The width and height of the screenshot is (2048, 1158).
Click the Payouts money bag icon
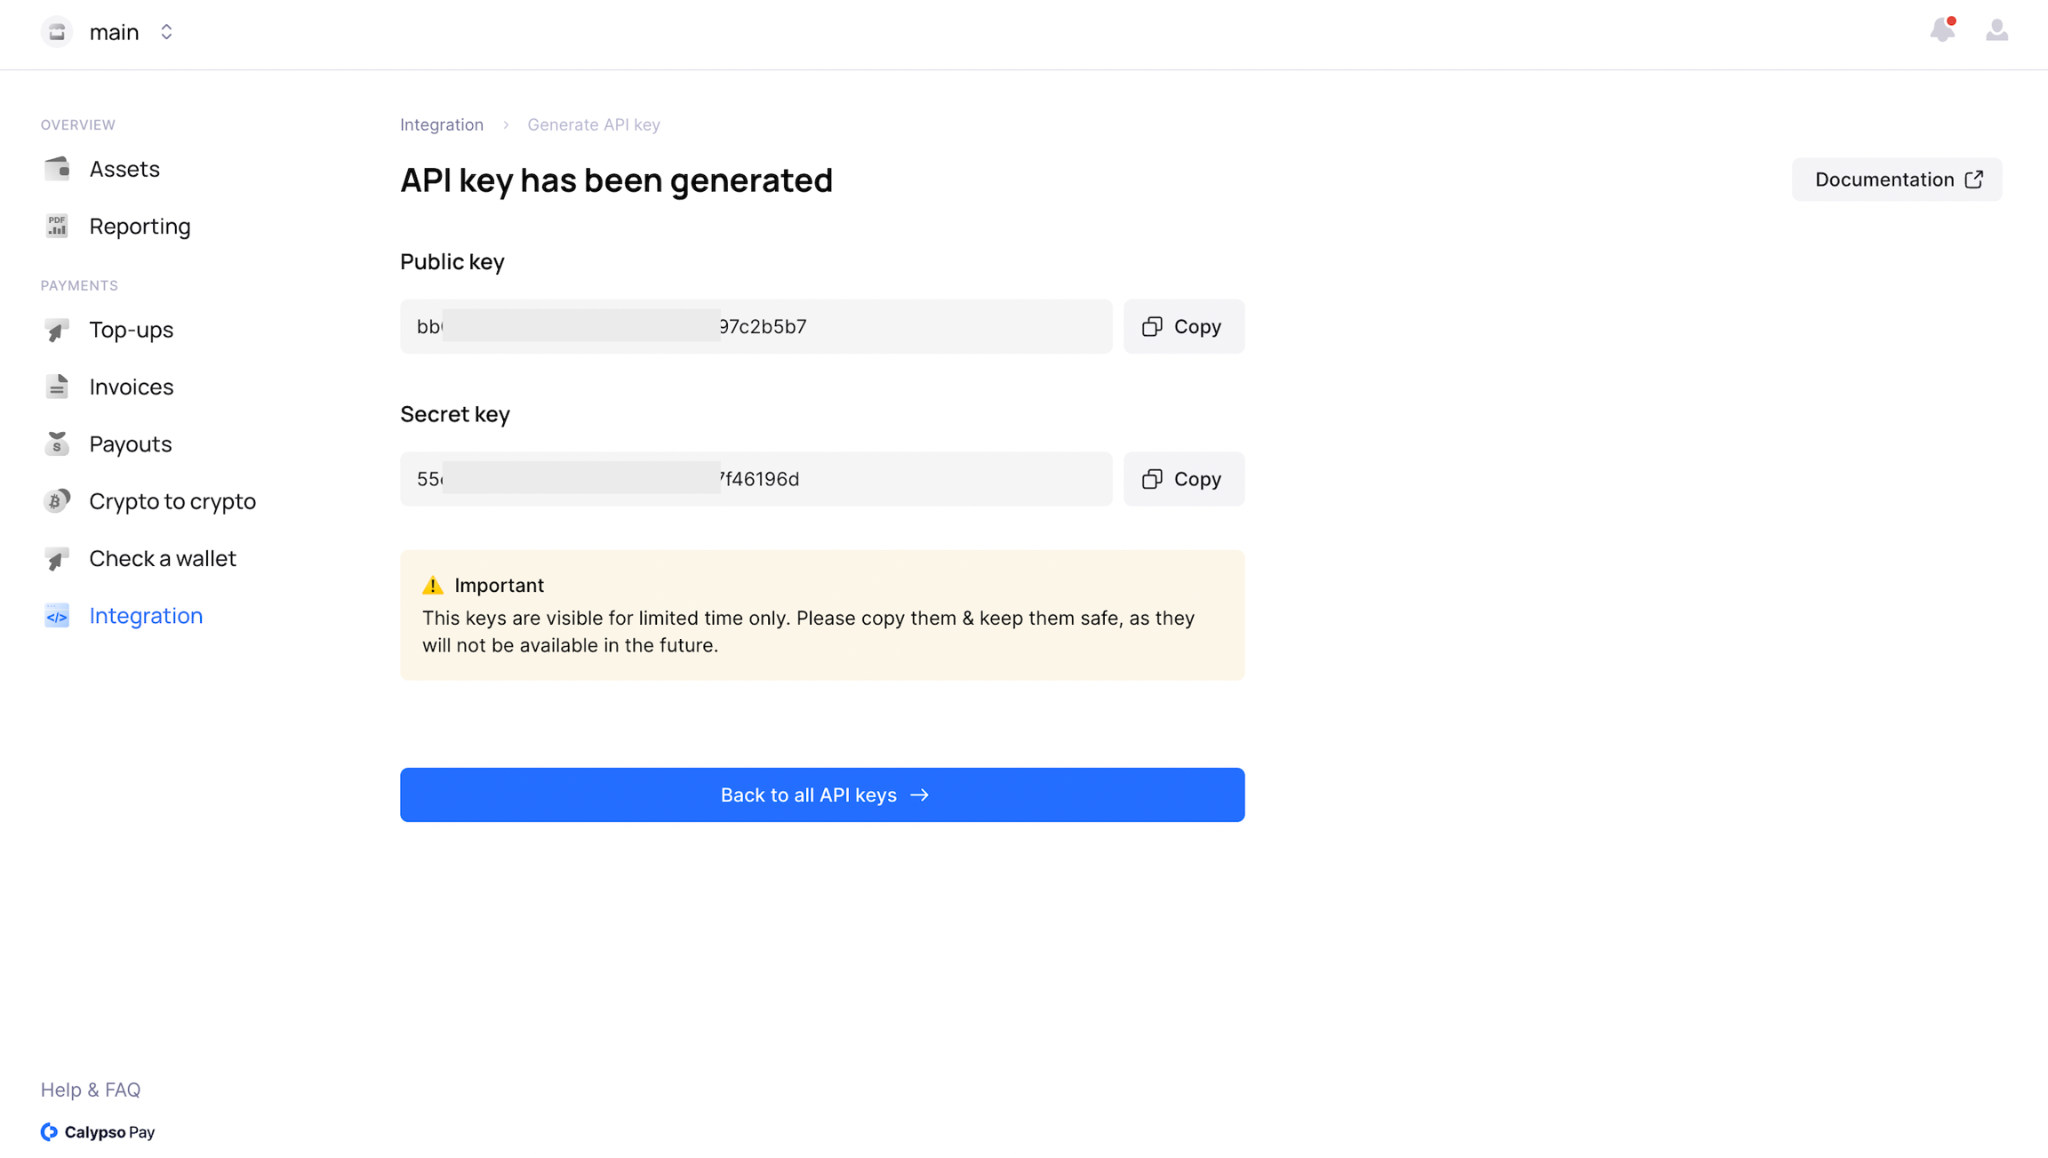point(57,444)
